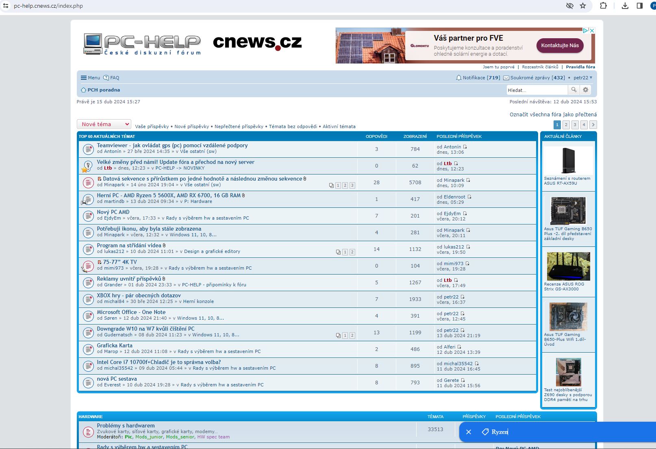Open the Nový PC AMD topic
Image resolution: width=656 pixels, height=449 pixels.
click(113, 212)
